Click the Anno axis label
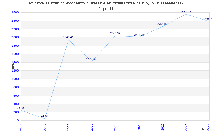The height and width of the screenshot is (132, 212). coord(206,129)
